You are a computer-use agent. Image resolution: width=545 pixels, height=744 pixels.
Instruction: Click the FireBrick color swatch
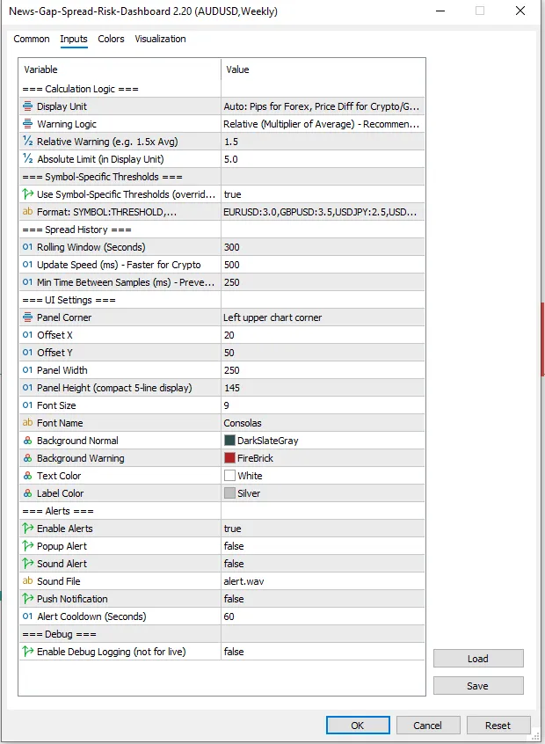pos(229,458)
